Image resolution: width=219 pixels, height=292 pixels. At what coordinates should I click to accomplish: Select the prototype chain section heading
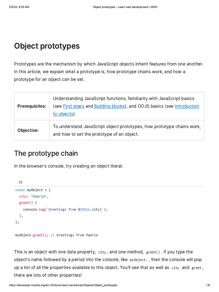coord(46,153)
